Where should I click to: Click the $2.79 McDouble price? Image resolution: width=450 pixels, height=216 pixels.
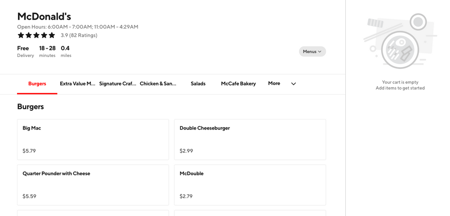point(186,197)
